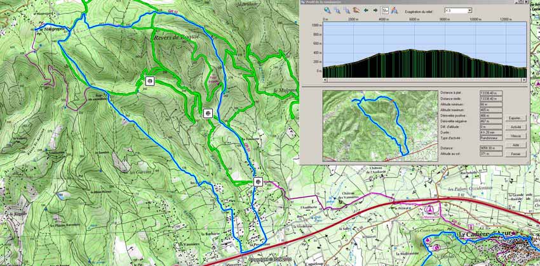Click the brown icon before the green arrows
The width and height of the screenshot is (540, 266).
pyautogui.click(x=356, y=11)
